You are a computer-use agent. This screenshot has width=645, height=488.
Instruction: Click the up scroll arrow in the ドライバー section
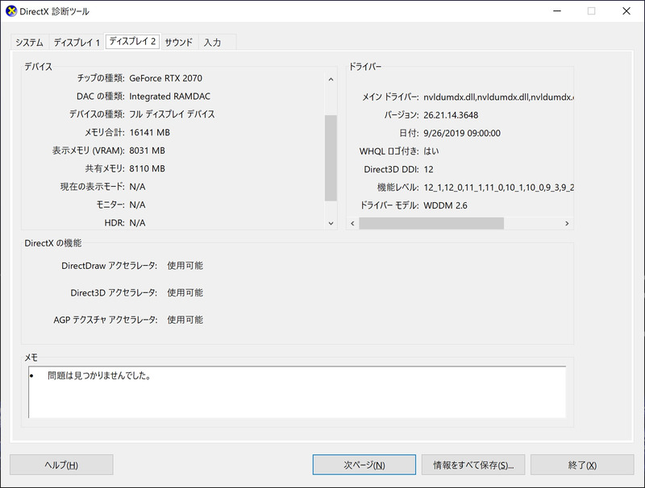click(x=568, y=79)
